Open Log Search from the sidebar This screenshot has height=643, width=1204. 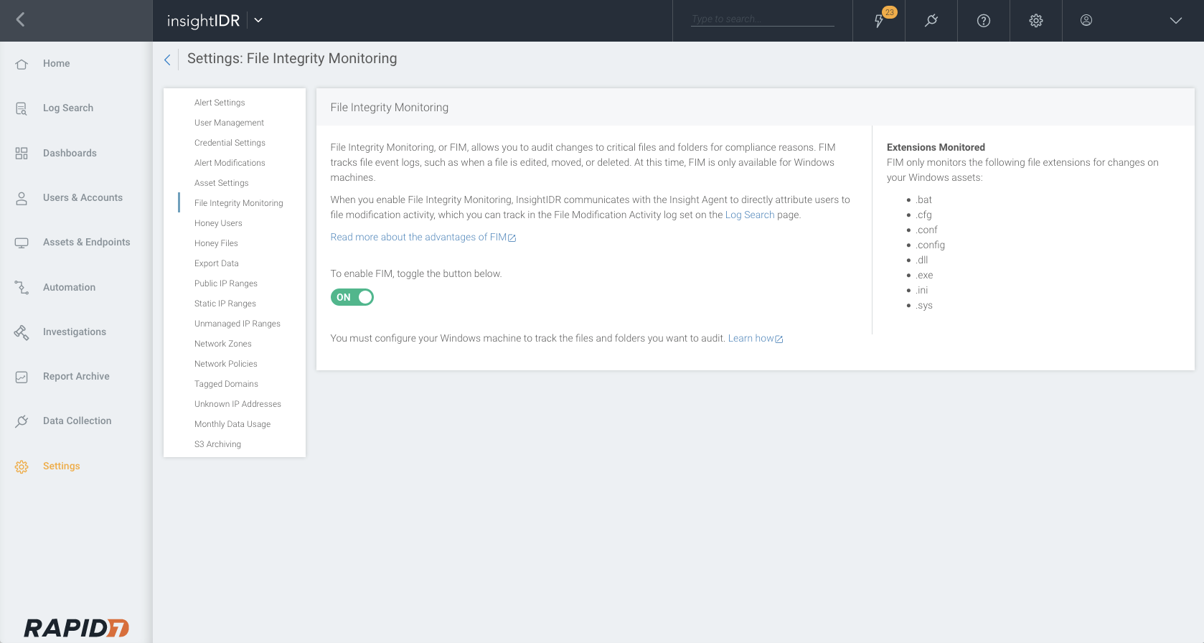[x=67, y=108]
